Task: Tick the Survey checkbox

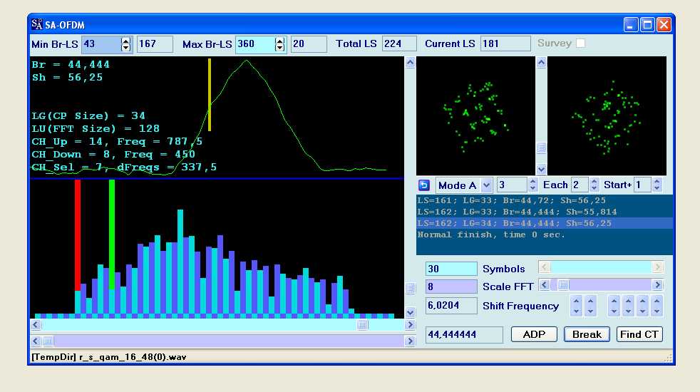Action: [x=580, y=43]
